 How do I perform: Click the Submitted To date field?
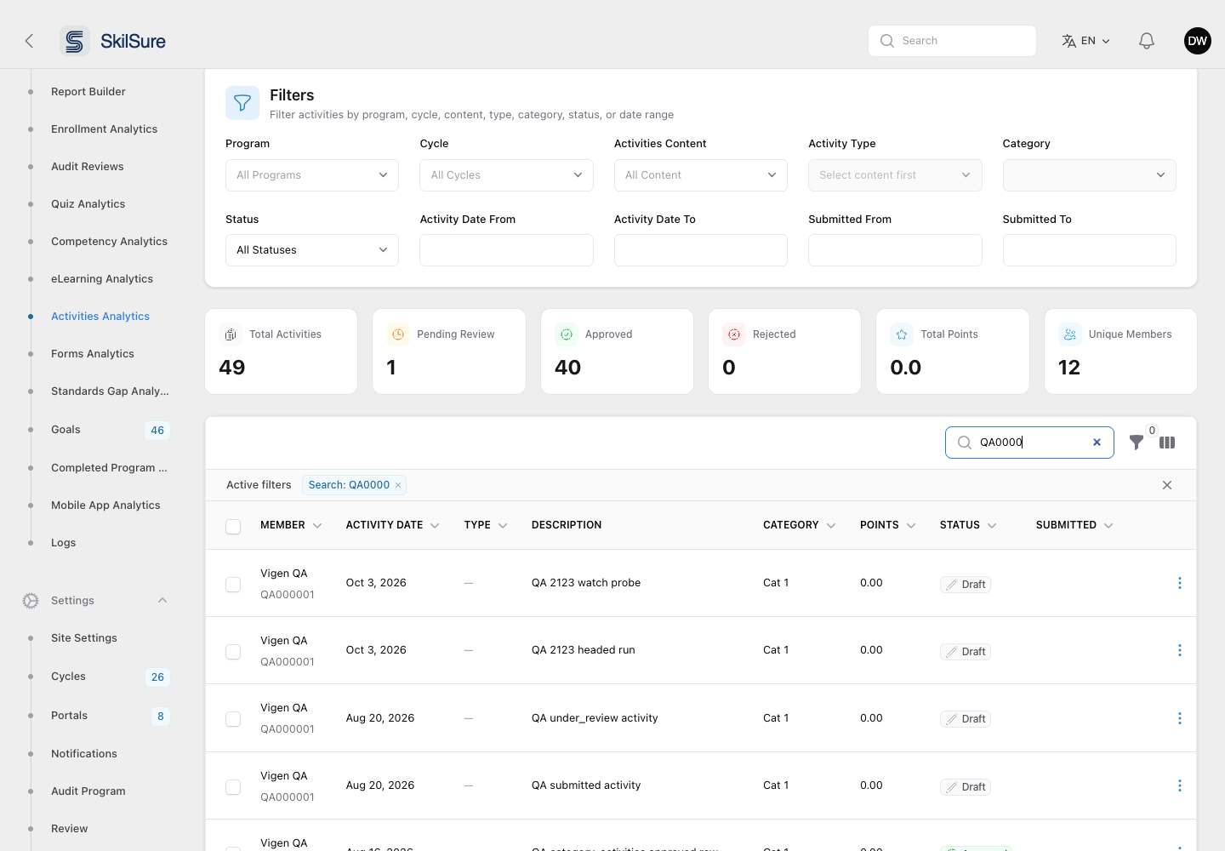coord(1089,250)
